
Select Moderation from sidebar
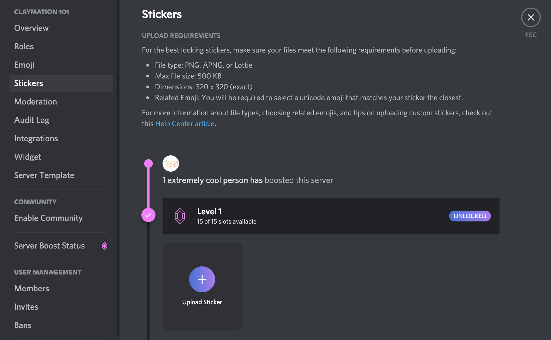35,101
